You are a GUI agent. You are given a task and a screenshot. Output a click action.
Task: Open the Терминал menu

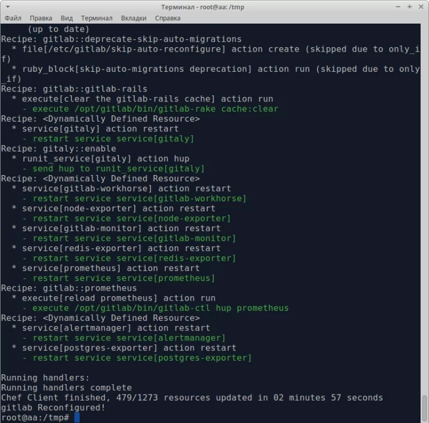click(96, 18)
